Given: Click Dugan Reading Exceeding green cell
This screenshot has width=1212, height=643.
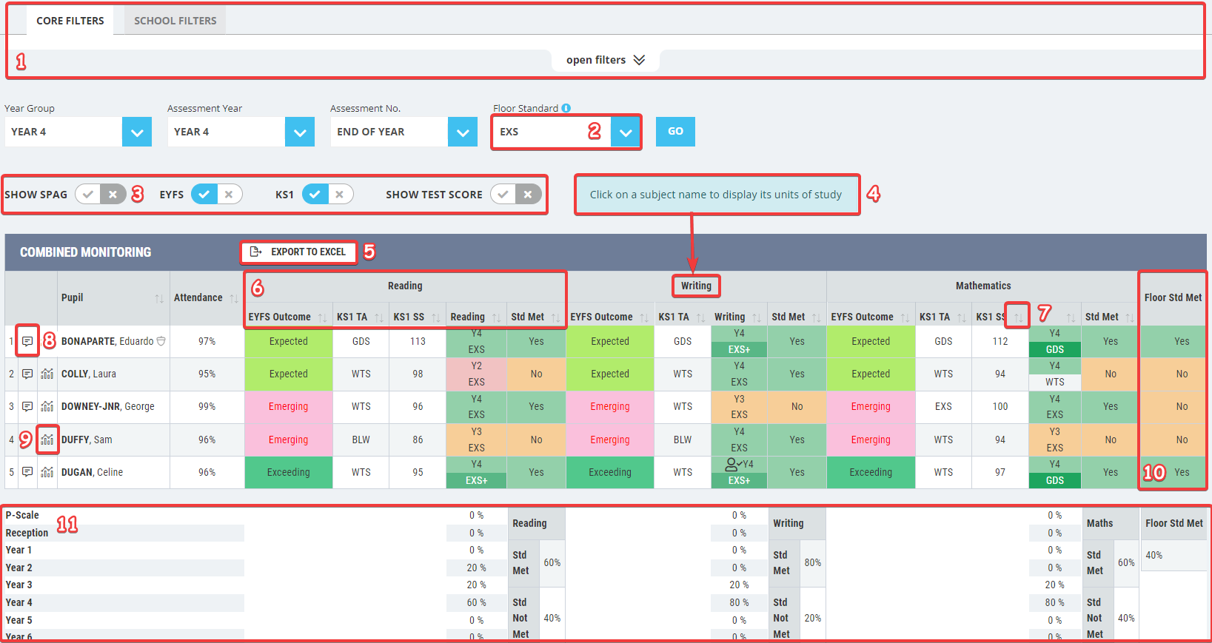Looking at the screenshot, I should click(x=289, y=472).
